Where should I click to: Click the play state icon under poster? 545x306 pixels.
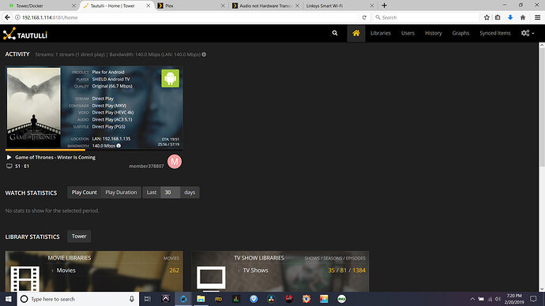(x=9, y=157)
